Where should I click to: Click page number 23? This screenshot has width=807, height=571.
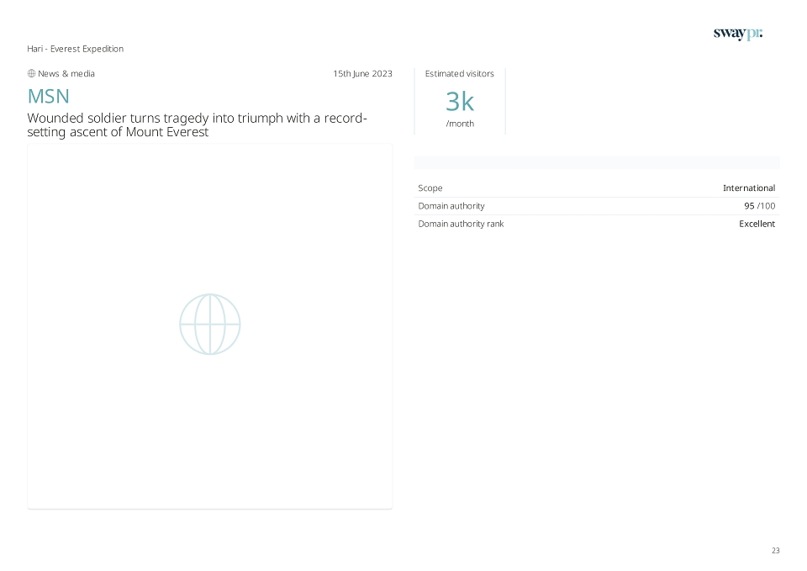coord(776,551)
